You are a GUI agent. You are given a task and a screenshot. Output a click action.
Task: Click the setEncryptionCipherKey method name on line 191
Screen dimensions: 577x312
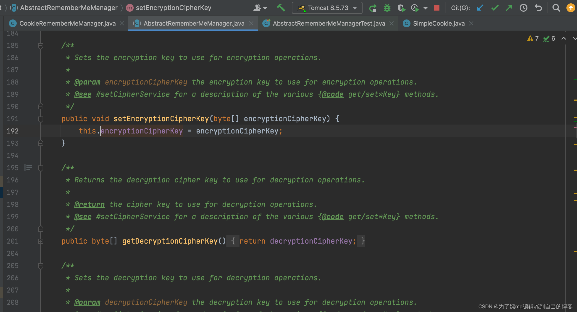(x=161, y=119)
